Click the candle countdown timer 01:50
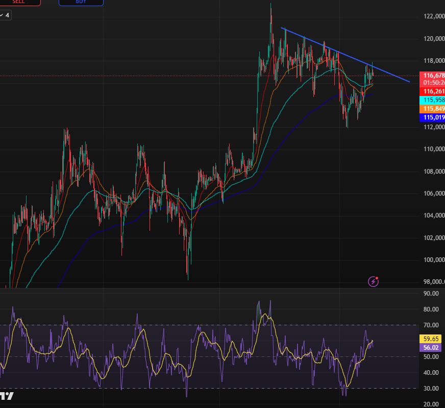The width and height of the screenshot is (445, 408). click(x=434, y=83)
